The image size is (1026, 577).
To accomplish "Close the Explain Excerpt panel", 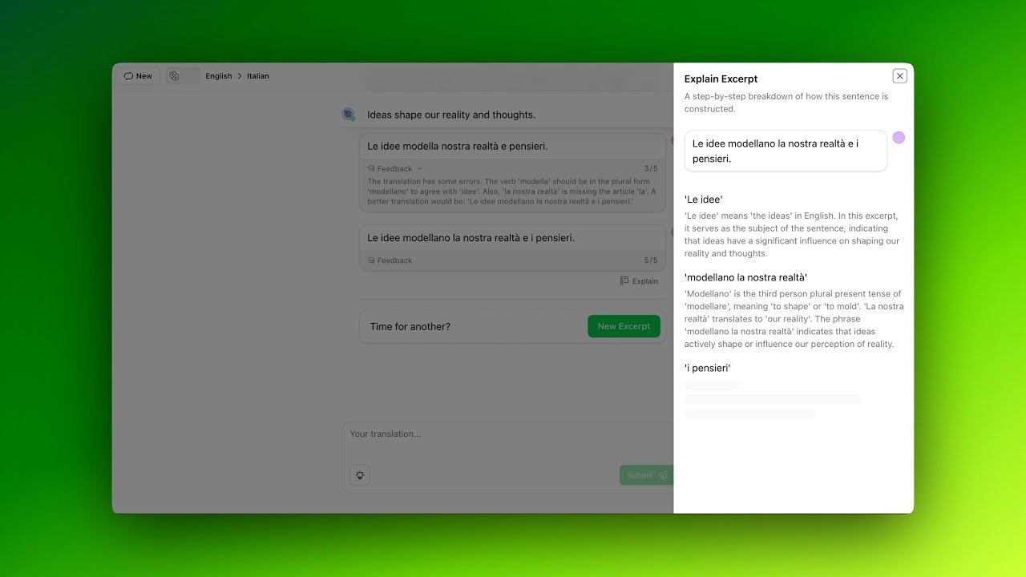I will tap(899, 76).
